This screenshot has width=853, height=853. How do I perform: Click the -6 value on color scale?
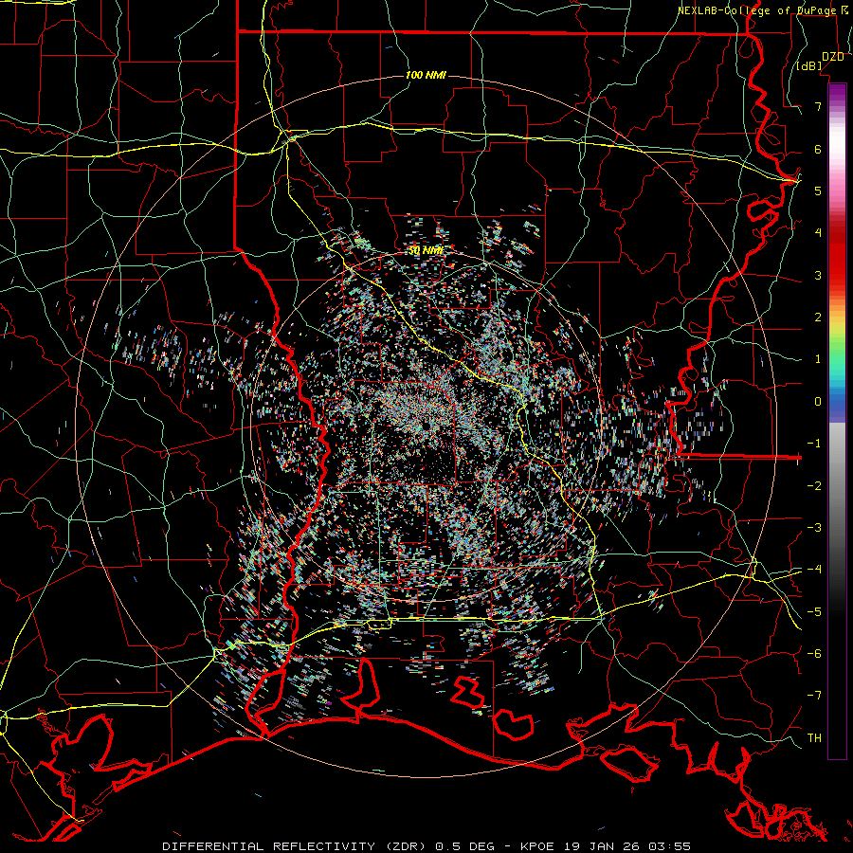click(x=814, y=653)
